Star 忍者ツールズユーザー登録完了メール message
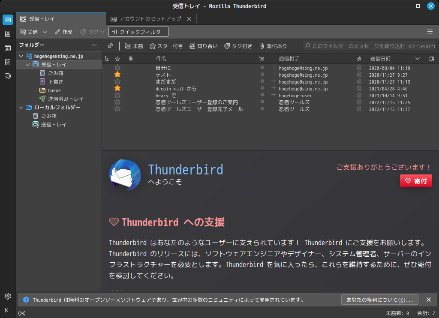The image size is (439, 318). (x=117, y=108)
